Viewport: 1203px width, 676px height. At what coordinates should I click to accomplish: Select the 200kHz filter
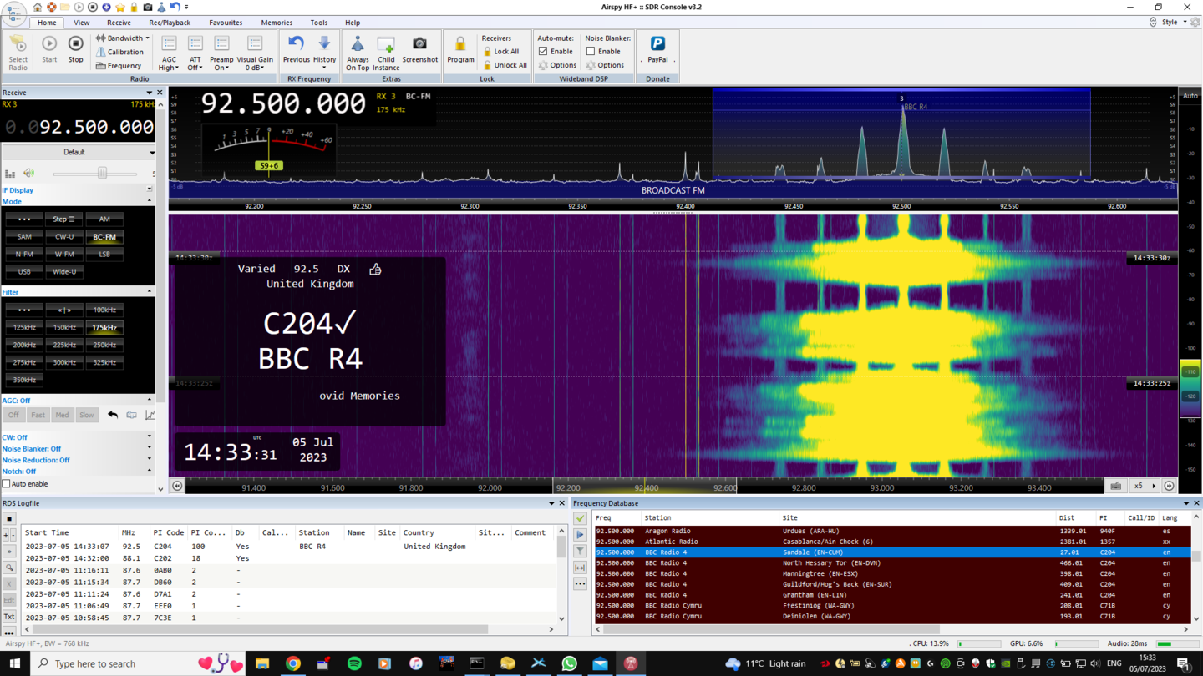pos(24,345)
